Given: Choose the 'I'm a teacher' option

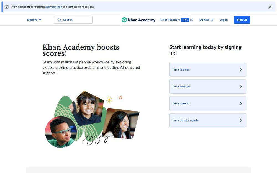Looking at the screenshot, I should 207,86.
